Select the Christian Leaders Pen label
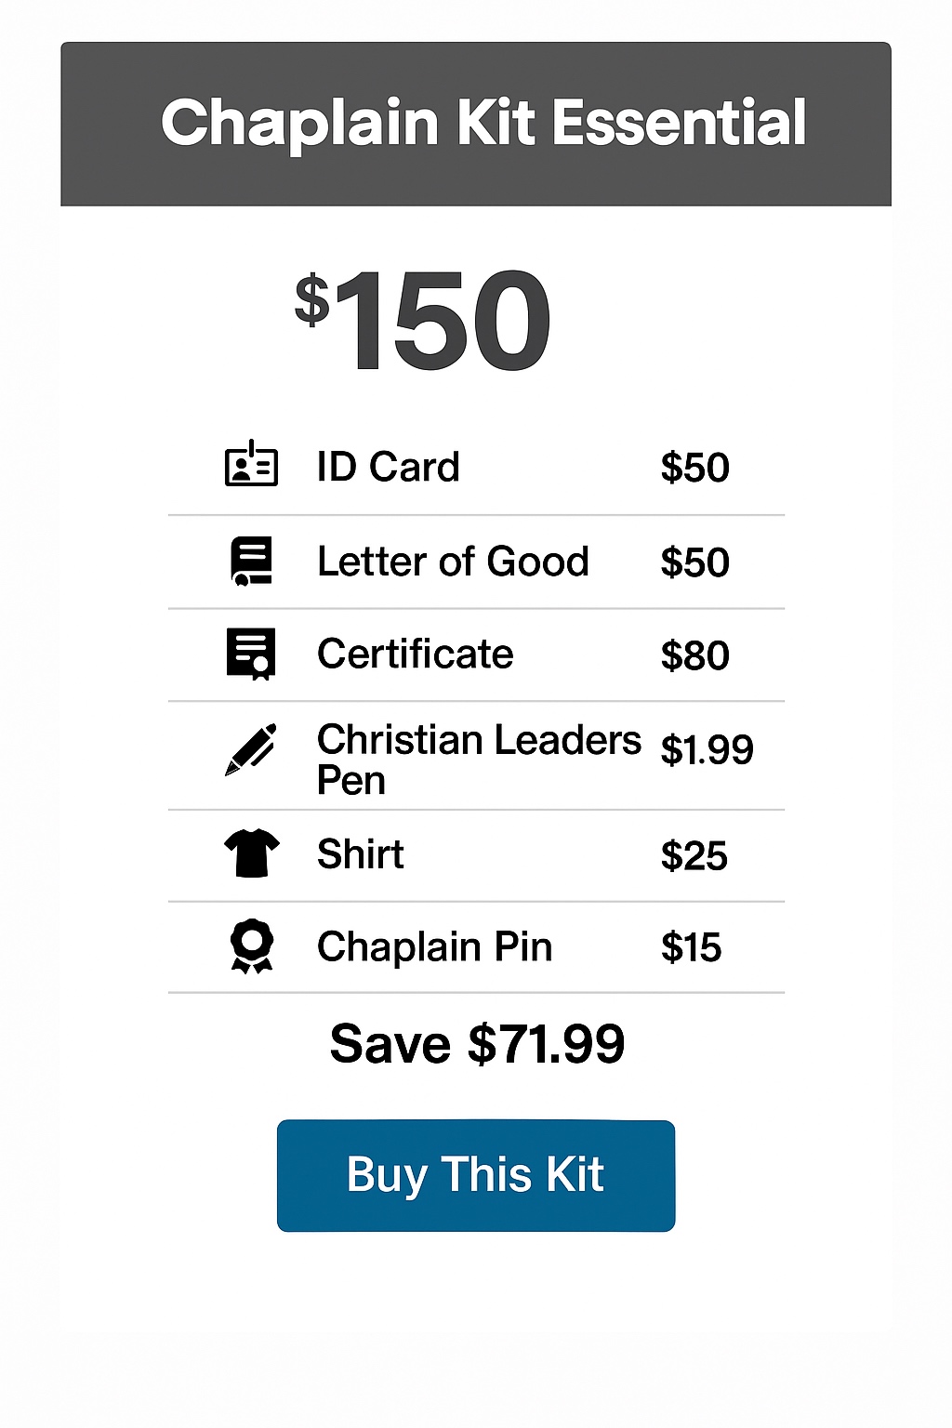 (x=478, y=759)
